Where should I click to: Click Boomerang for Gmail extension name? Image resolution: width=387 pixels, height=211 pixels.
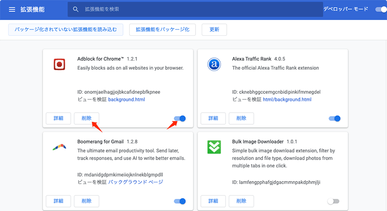pos(101,142)
